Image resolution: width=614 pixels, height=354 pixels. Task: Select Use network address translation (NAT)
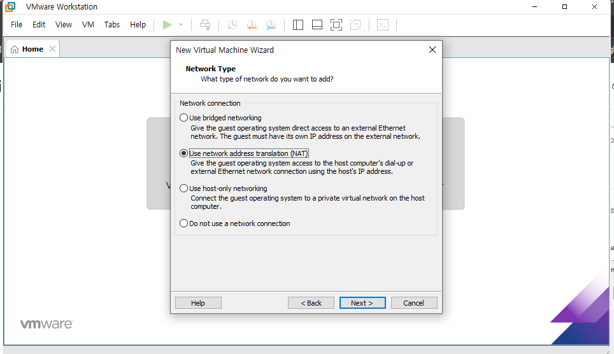tap(244, 153)
